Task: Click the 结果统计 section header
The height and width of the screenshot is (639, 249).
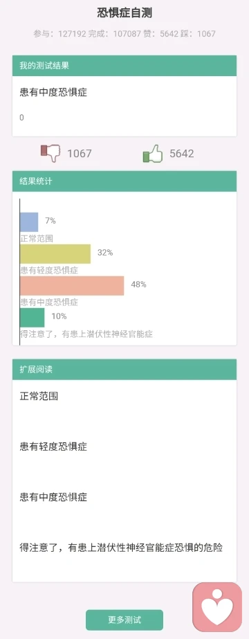Action: [x=124, y=181]
